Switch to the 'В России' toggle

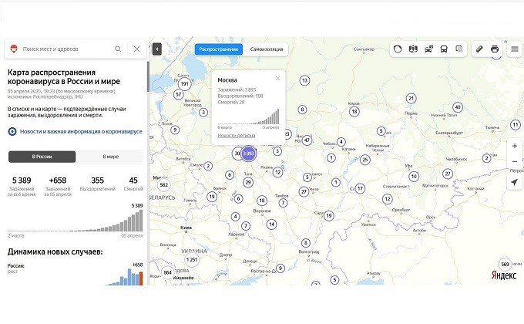[42, 157]
